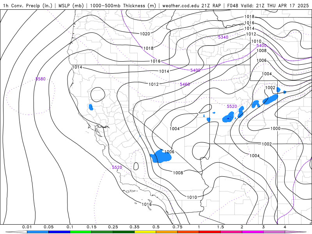Click the bright green 0.1–0.15 legend swatch
Viewport: 312px width, 234px height.
click(x=81, y=232)
